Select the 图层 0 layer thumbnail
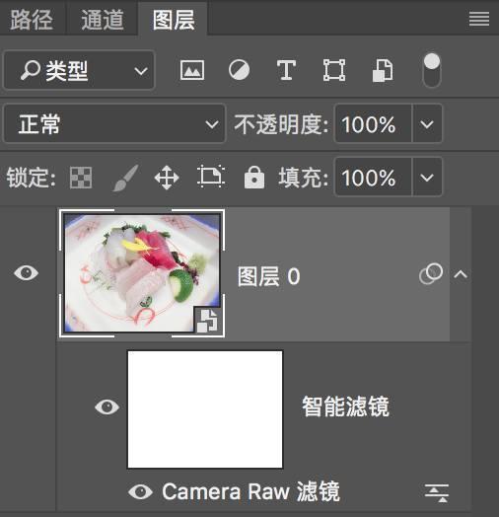The height and width of the screenshot is (517, 499). pyautogui.click(x=142, y=273)
